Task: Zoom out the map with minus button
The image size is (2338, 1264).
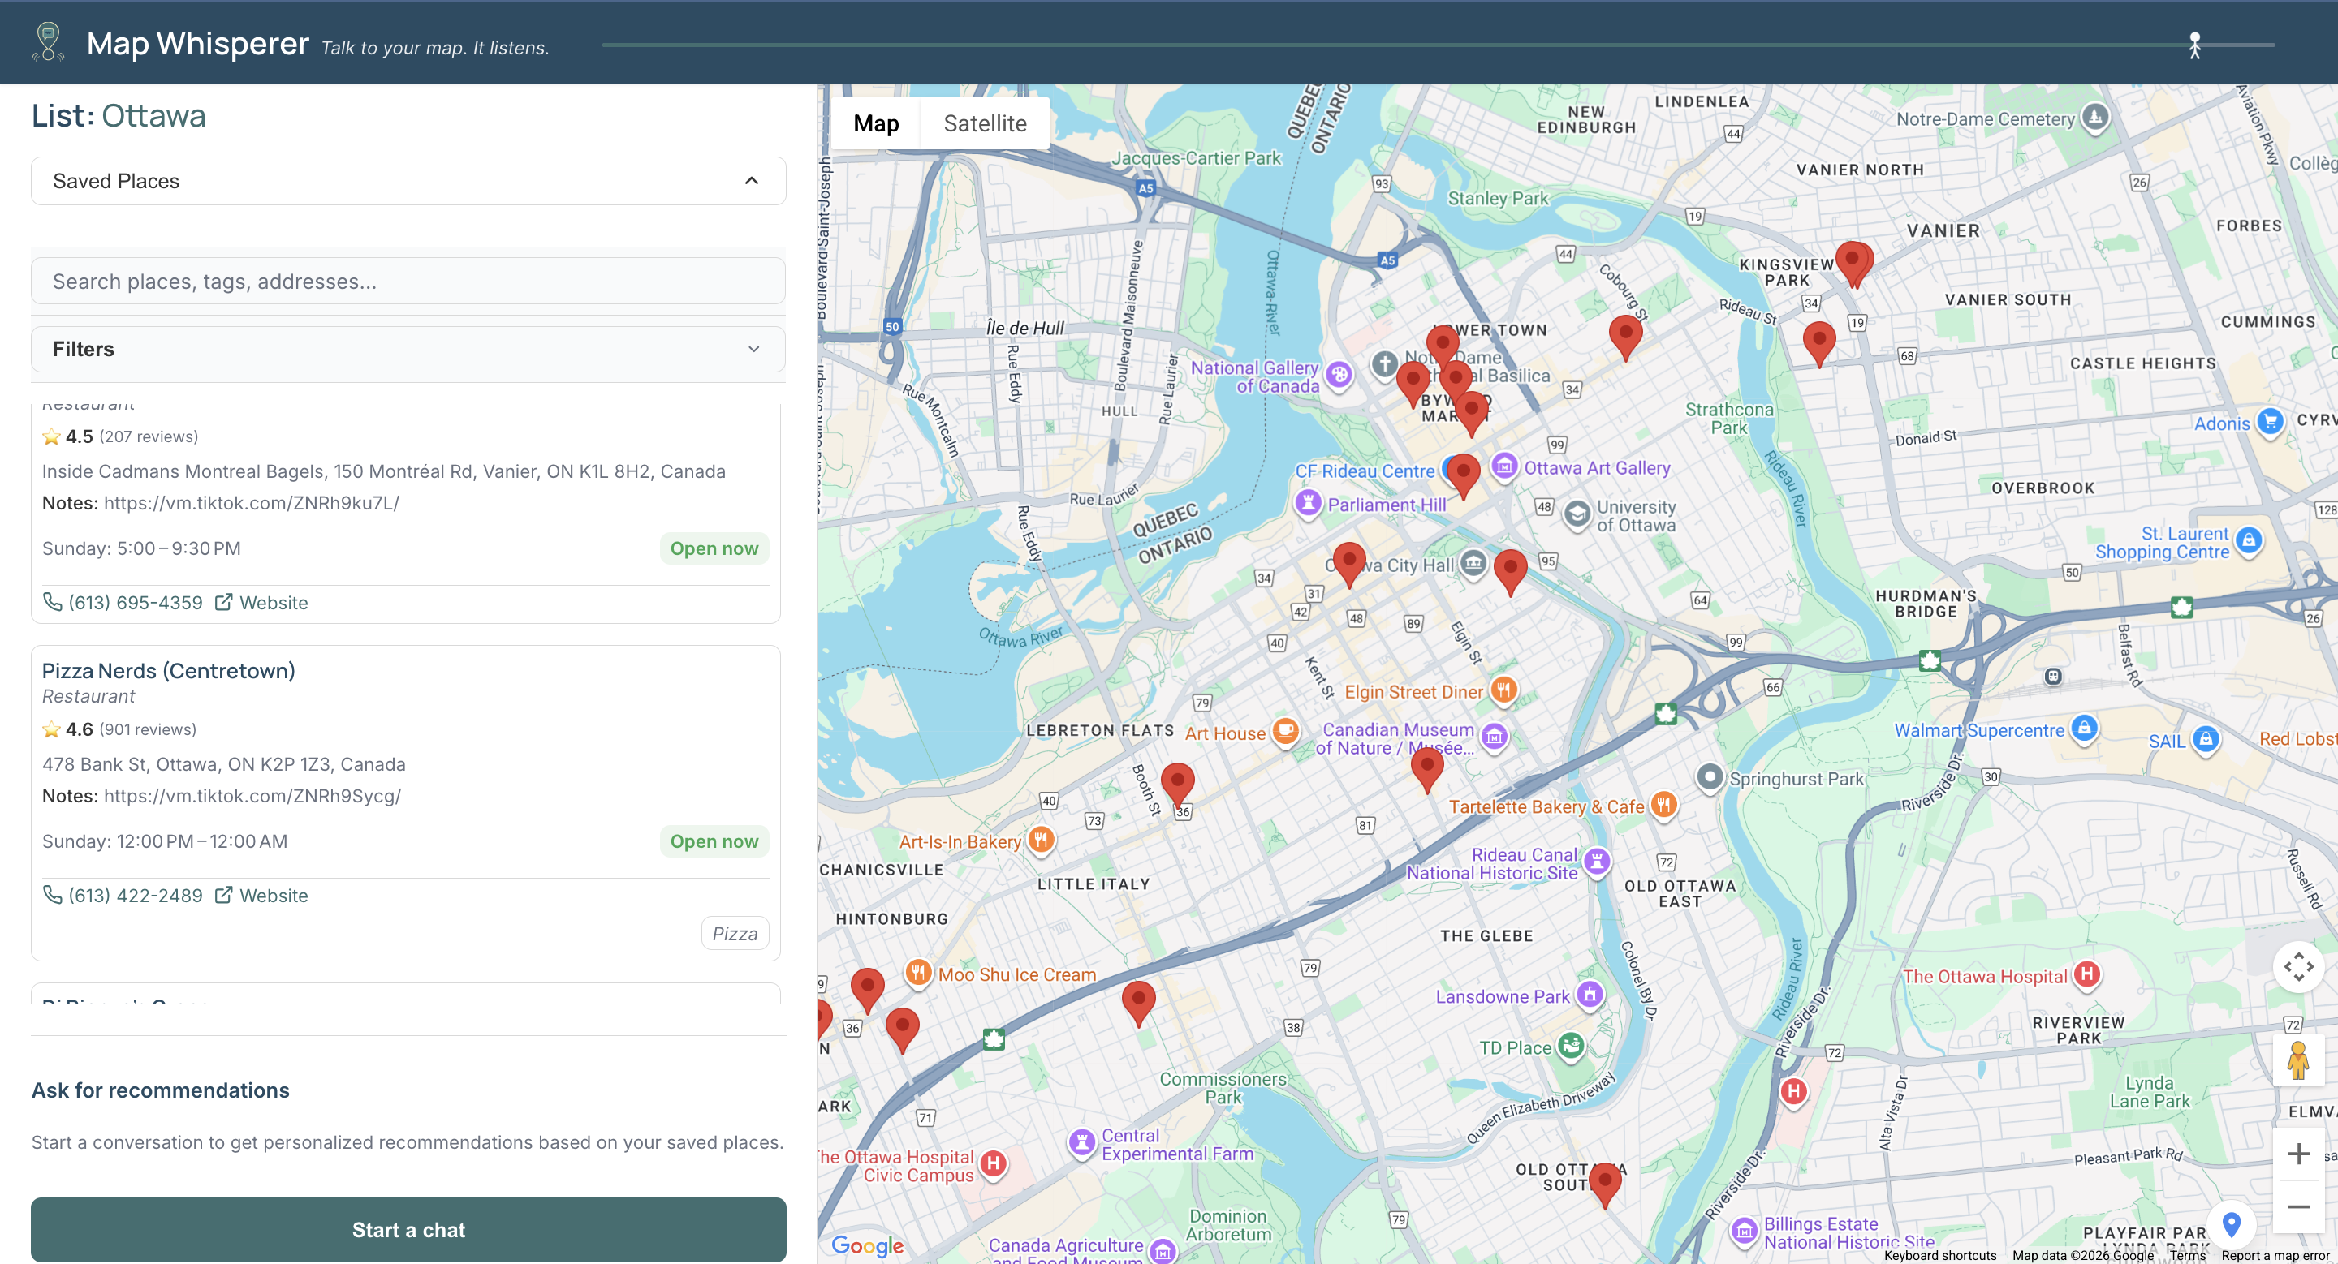Action: [x=2297, y=1207]
